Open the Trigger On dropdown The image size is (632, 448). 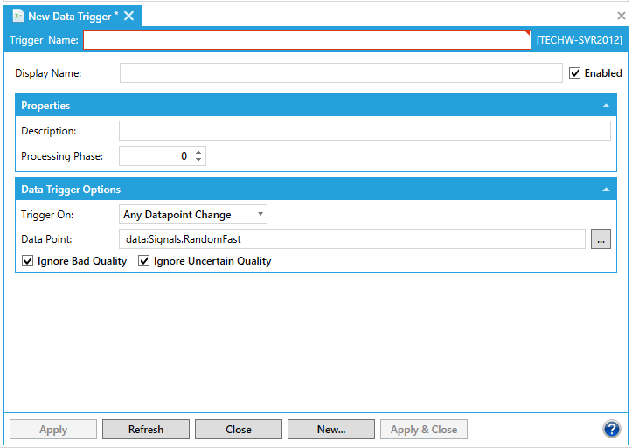point(193,215)
